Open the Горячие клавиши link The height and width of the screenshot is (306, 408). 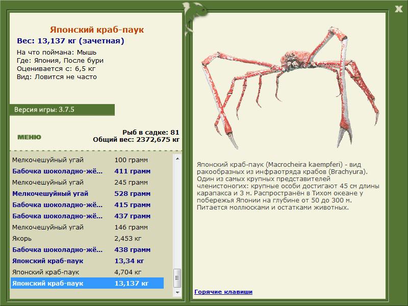(223, 292)
